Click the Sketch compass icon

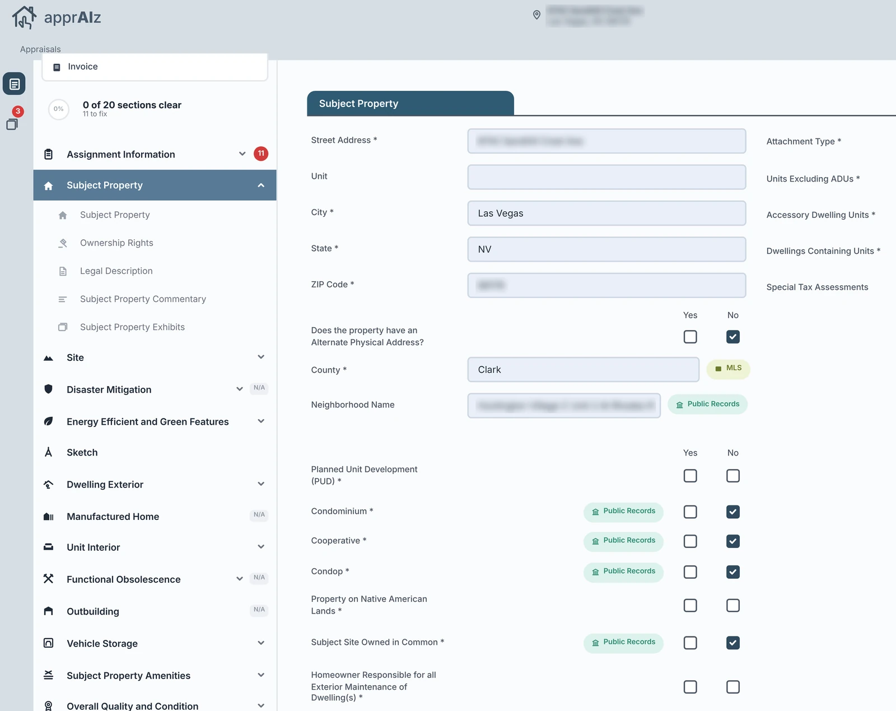click(x=49, y=452)
